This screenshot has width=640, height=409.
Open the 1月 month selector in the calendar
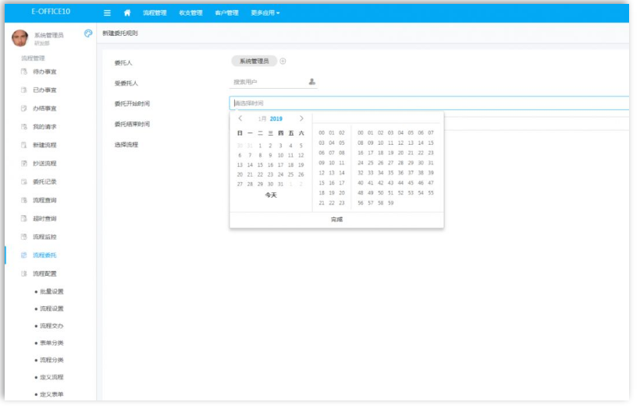tap(262, 119)
